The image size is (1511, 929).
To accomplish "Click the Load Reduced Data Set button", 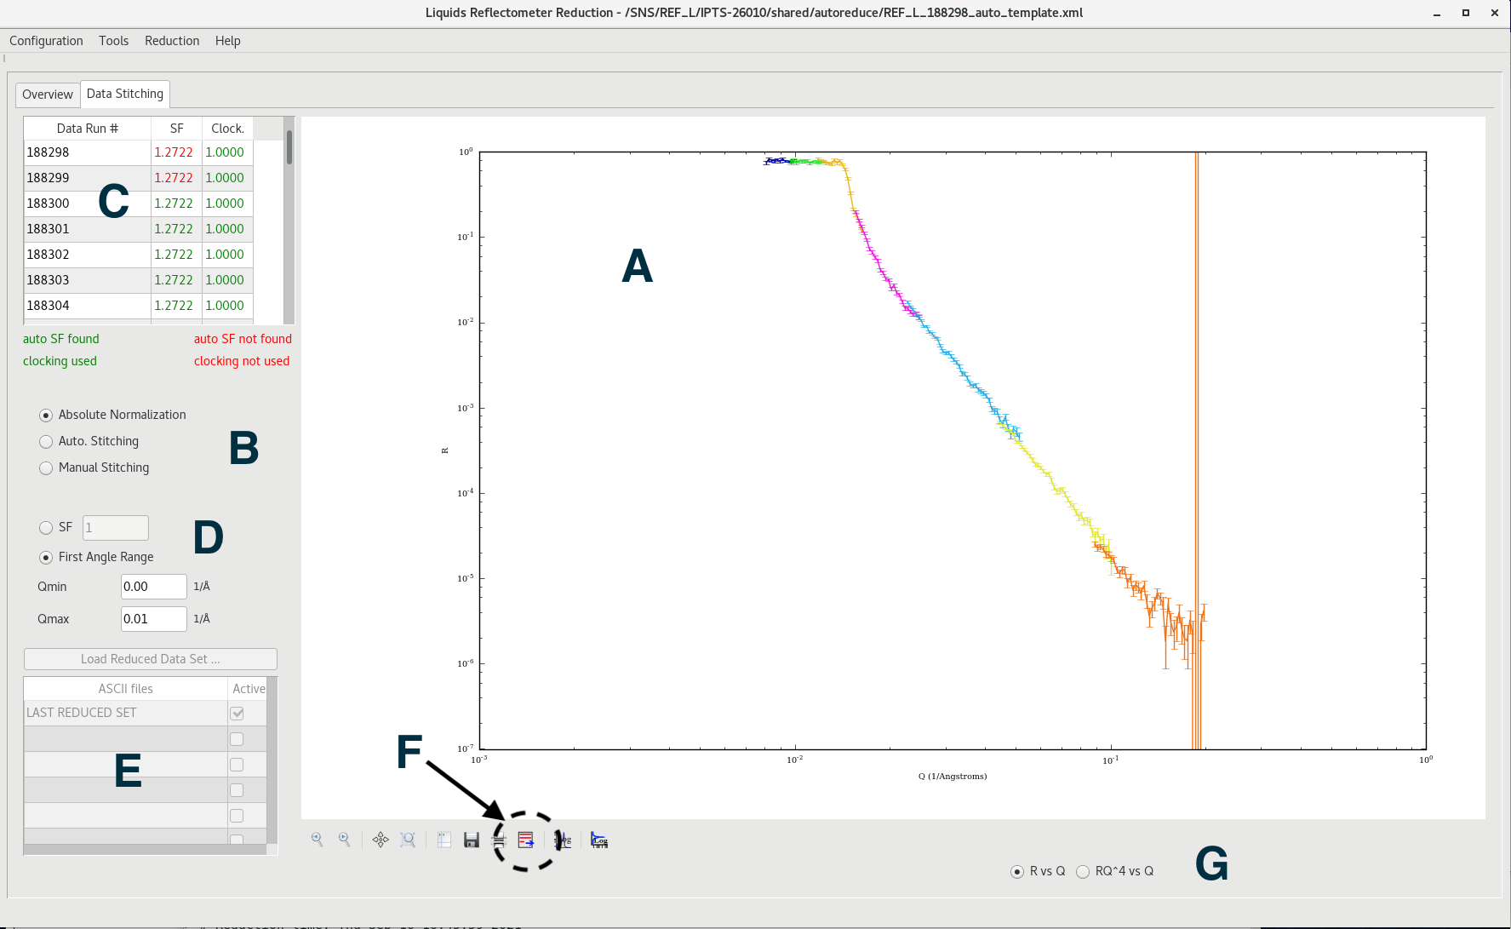I will pyautogui.click(x=151, y=659).
